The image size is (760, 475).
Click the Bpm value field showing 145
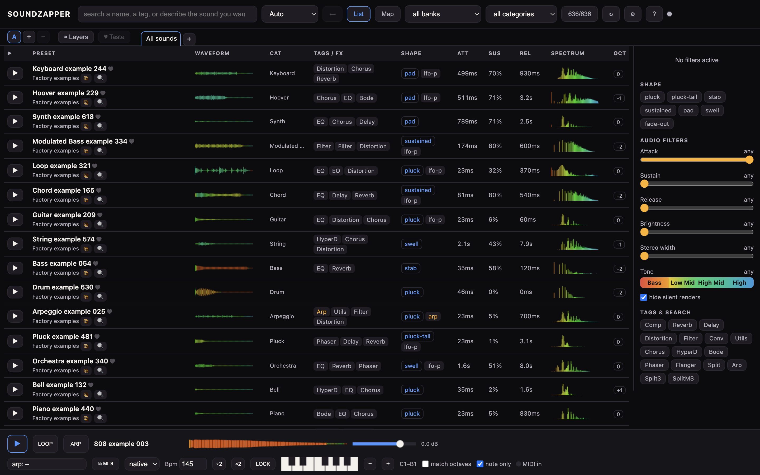click(x=193, y=464)
